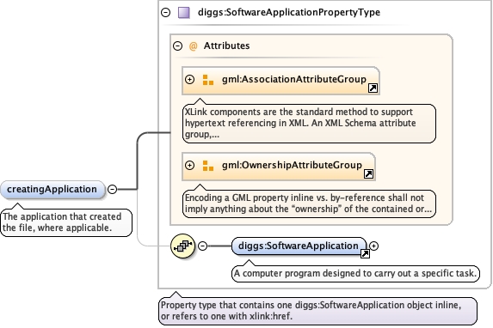Collapse the sequence compositor node
This screenshot has width=493, height=328.
tap(203, 246)
